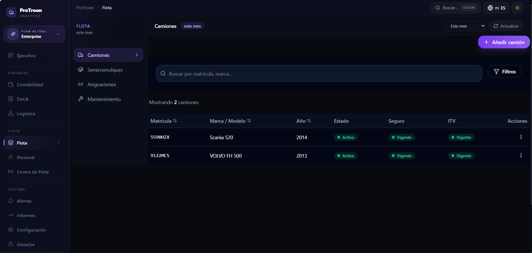Click matrícula 5590HZX

160,137
